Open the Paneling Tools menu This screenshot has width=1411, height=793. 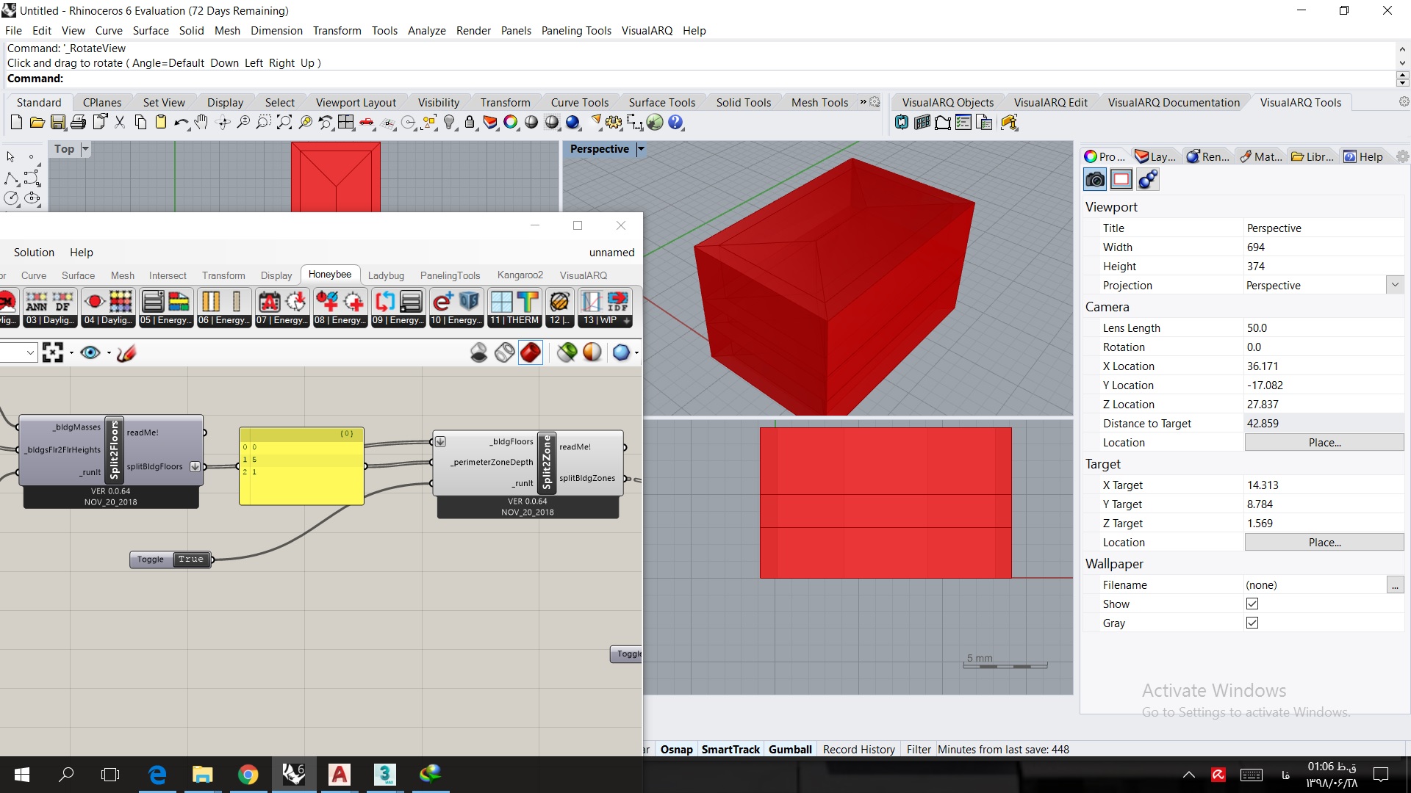coord(576,31)
